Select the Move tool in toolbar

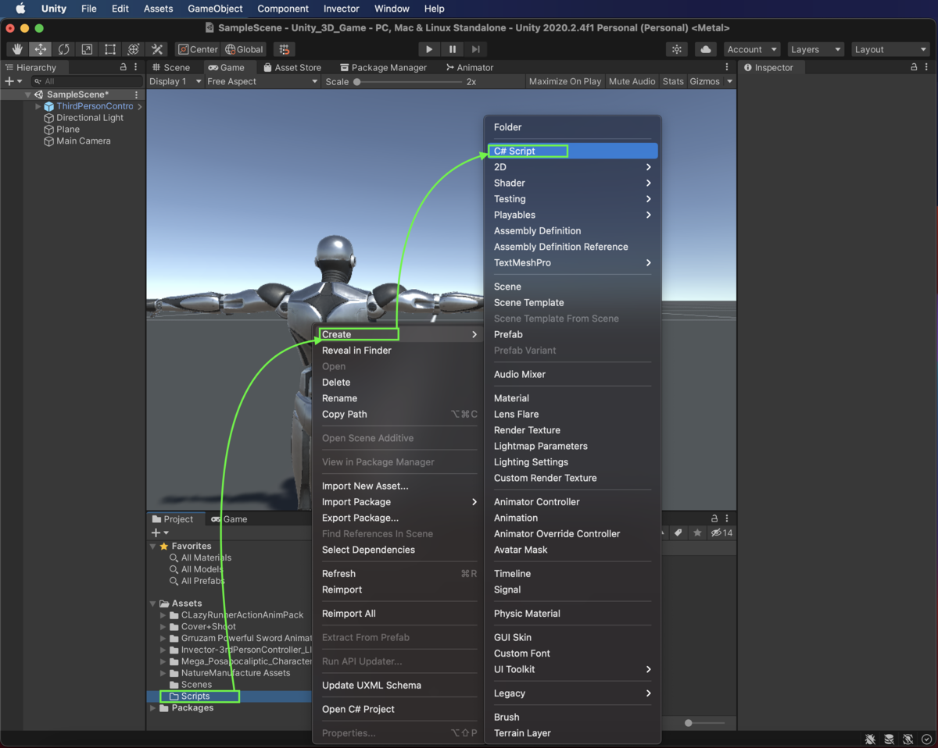[x=41, y=49]
